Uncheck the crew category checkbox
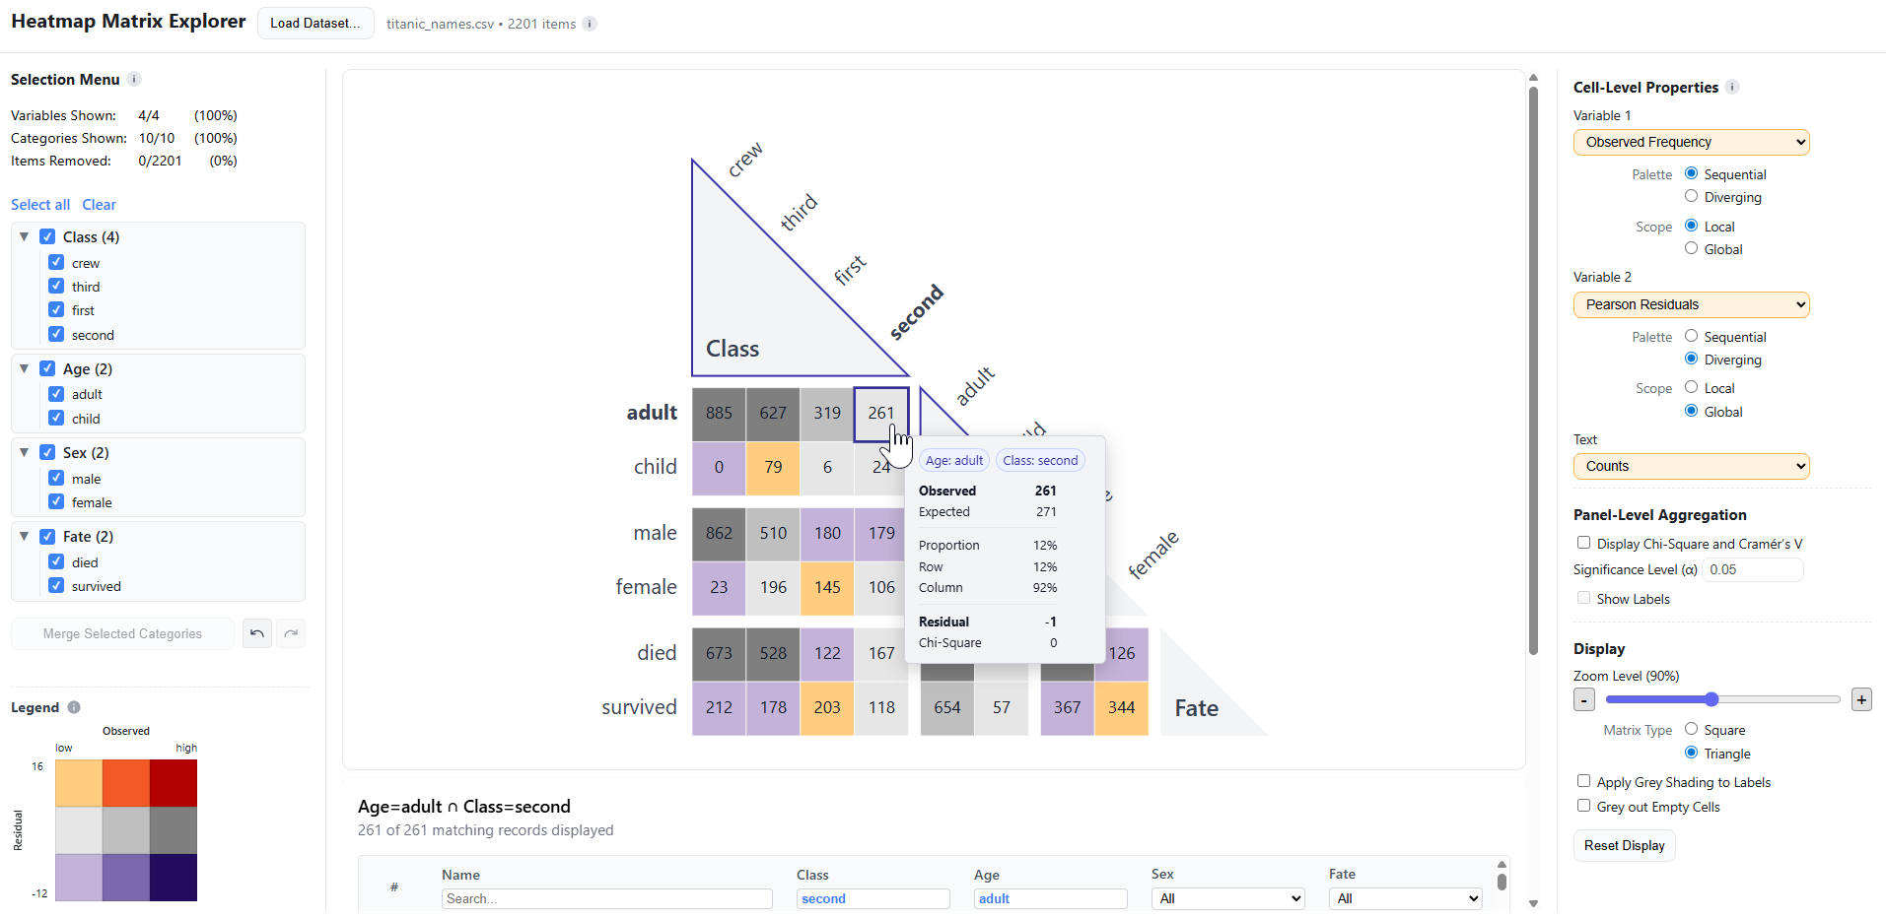Image resolution: width=1886 pixels, height=919 pixels. click(x=56, y=263)
